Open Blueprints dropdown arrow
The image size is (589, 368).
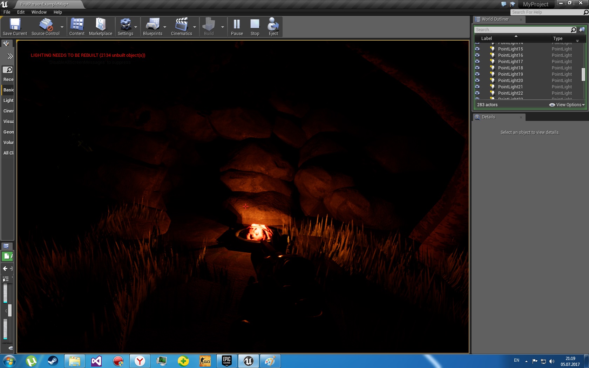point(165,27)
